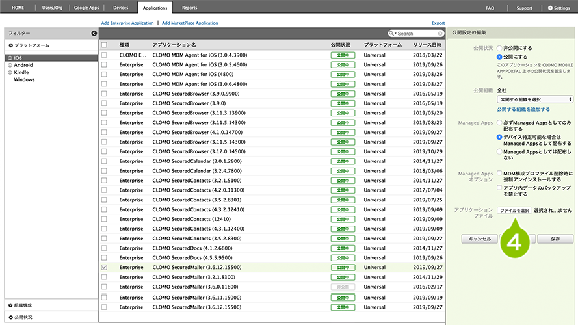Image resolution: width=578 pixels, height=325 pixels.
Task: Uncheck CLOMO SecuredMailer (3.6.12.15500) checked row
Action: [104, 268]
